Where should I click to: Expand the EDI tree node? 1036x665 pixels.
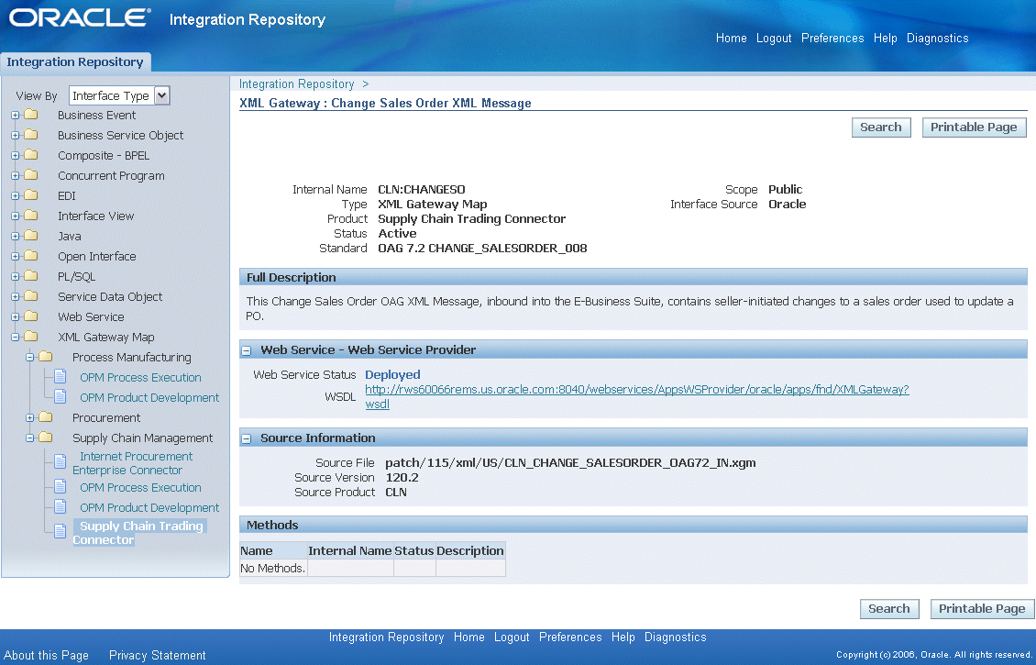[16, 195]
